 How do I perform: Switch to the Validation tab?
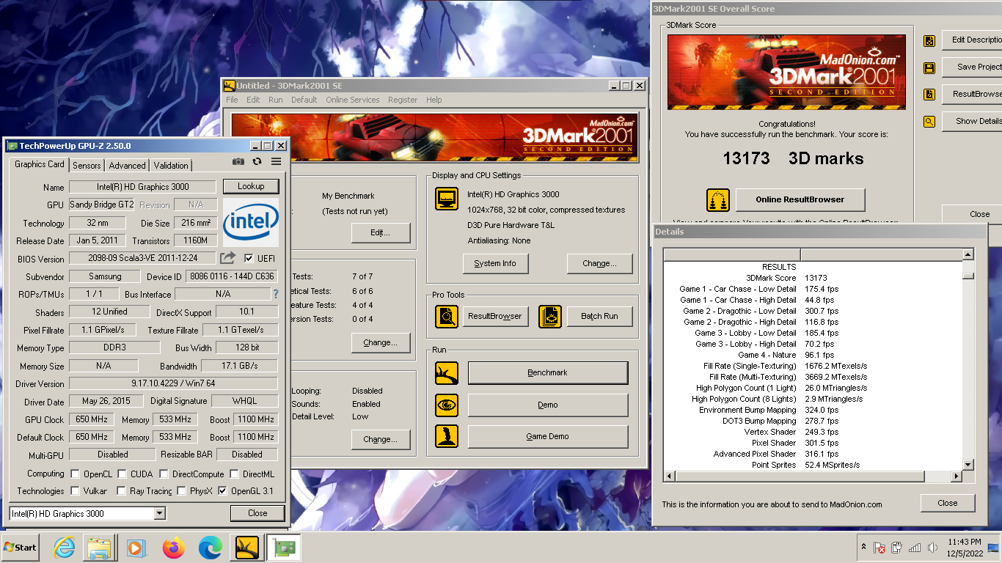pos(171,166)
